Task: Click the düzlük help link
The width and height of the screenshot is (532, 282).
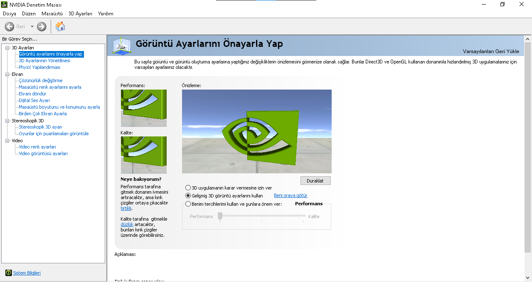Action: click(127, 224)
